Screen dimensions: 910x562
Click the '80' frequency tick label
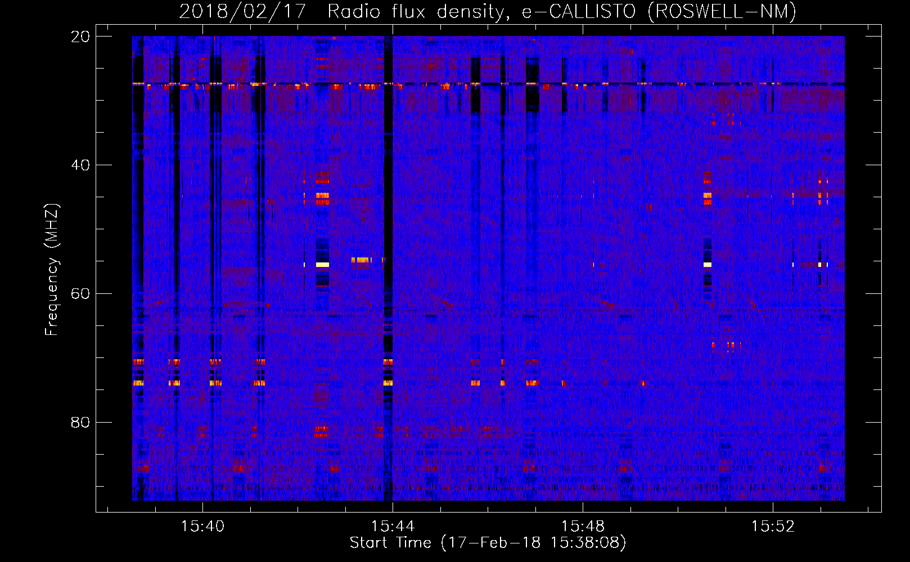80,423
